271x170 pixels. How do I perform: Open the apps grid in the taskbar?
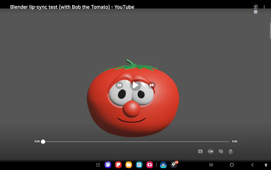[98, 165]
